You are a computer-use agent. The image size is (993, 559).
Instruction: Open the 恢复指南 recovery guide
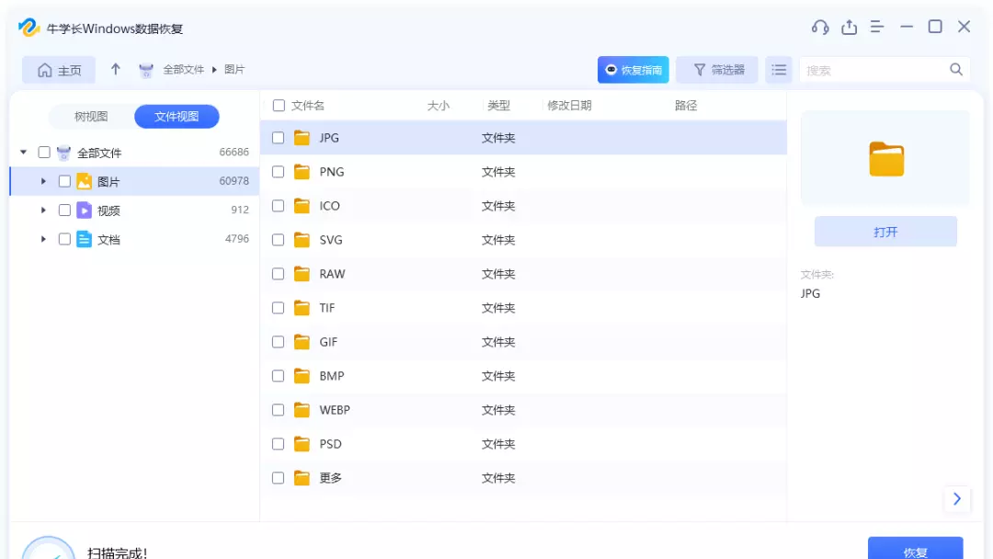click(x=633, y=70)
